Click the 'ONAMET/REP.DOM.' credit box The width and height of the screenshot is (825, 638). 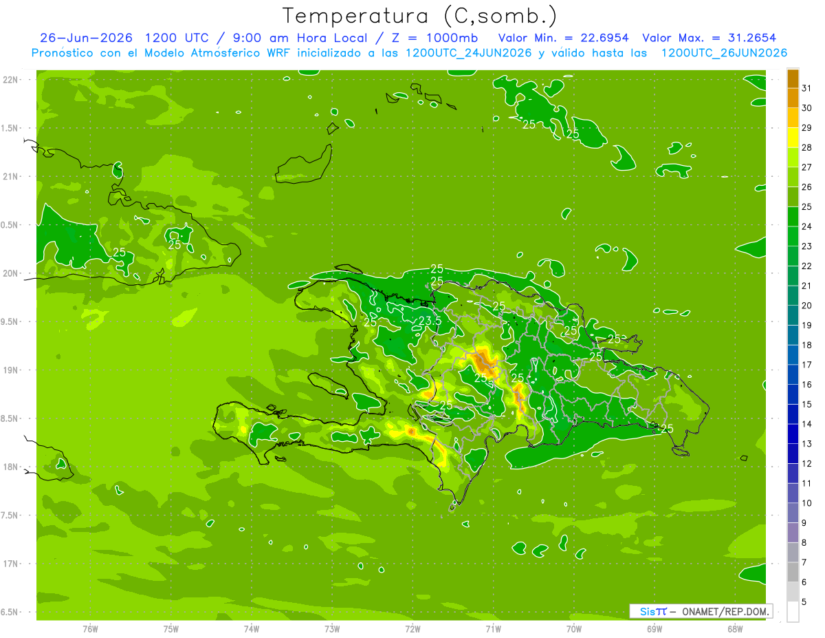tap(701, 611)
